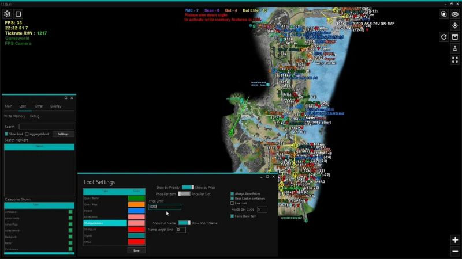Click the Name length limit field
This screenshot has width=462, height=259.
click(x=181, y=230)
